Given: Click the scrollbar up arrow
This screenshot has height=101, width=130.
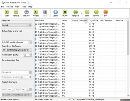Looking at the screenshot, I should [x=128, y=20].
